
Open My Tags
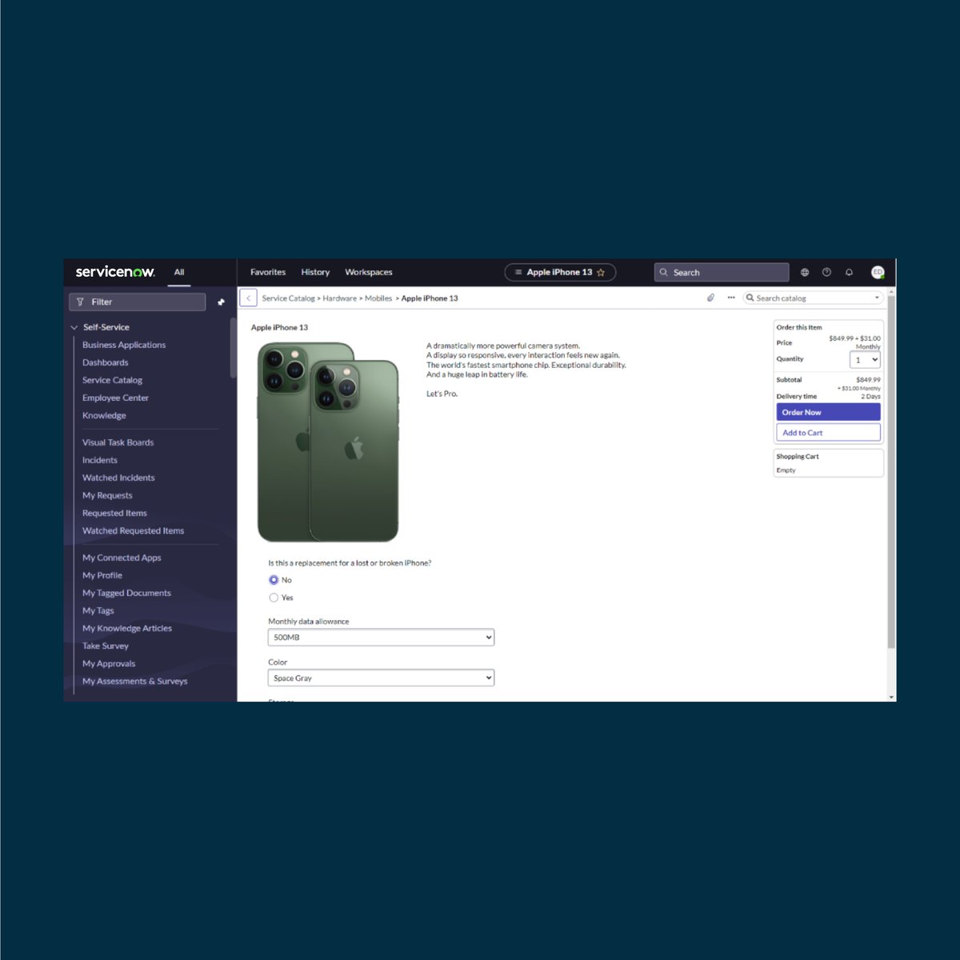98,610
